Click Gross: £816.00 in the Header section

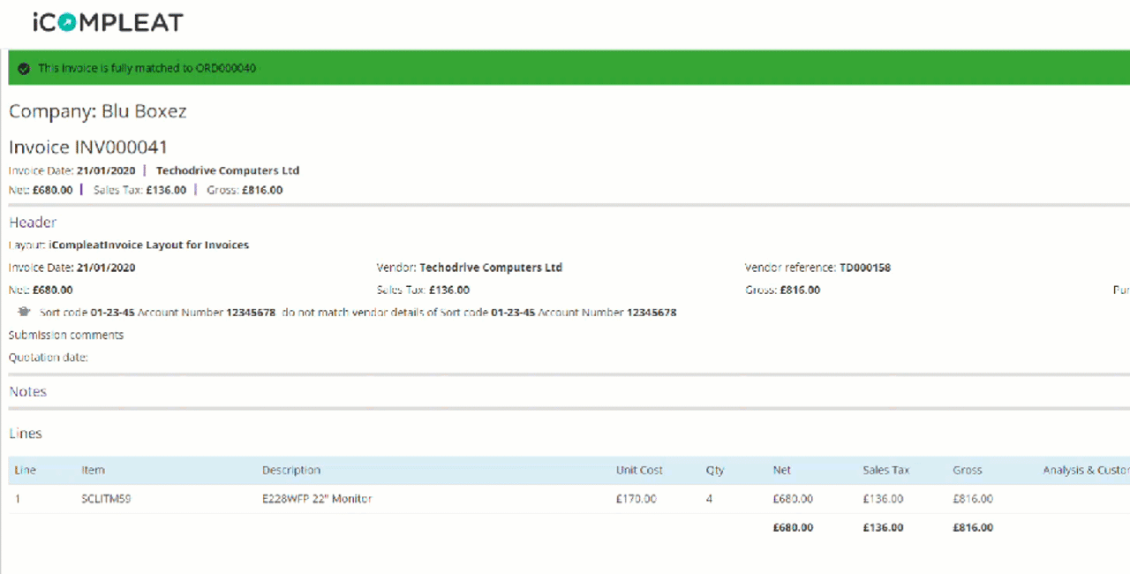(x=782, y=290)
